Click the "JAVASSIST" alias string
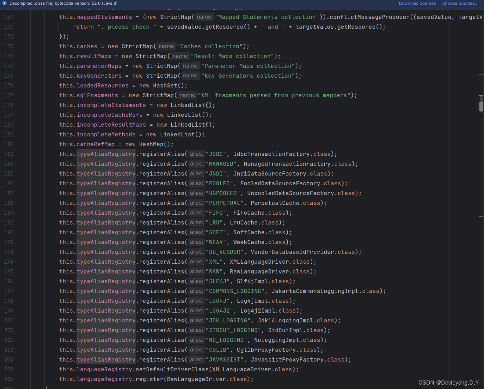Image resolution: width=484 pixels, height=389 pixels. (x=225, y=360)
